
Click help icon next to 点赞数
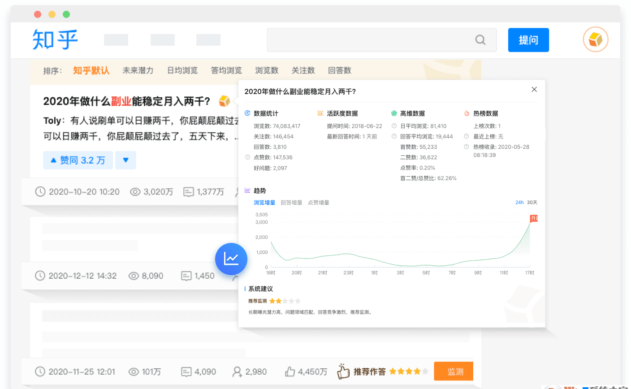click(247, 157)
